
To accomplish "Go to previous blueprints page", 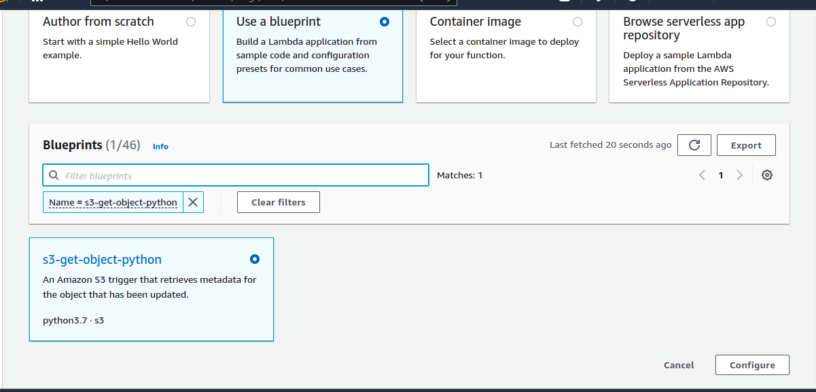I will [x=703, y=175].
